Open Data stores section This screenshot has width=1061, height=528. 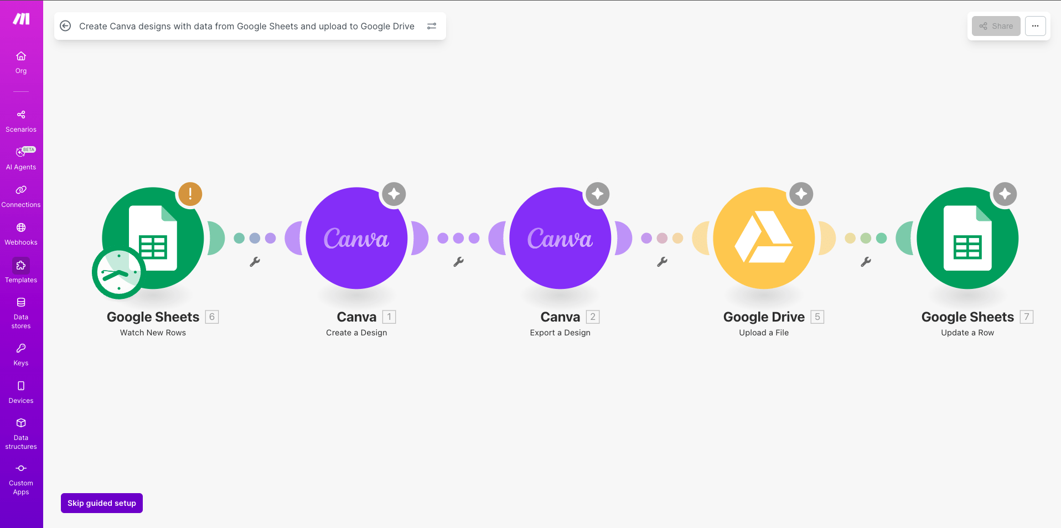[21, 313]
